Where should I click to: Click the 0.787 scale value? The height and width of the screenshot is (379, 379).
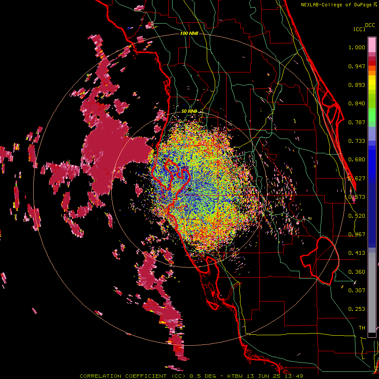point(357,122)
